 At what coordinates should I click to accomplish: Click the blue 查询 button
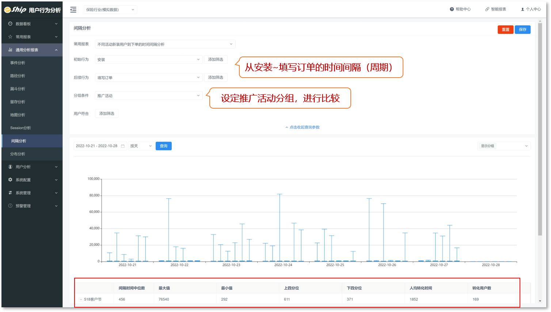point(163,146)
